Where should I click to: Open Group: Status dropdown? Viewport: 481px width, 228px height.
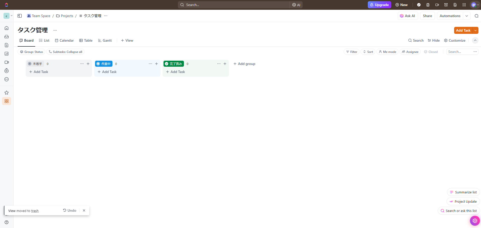pos(31,52)
